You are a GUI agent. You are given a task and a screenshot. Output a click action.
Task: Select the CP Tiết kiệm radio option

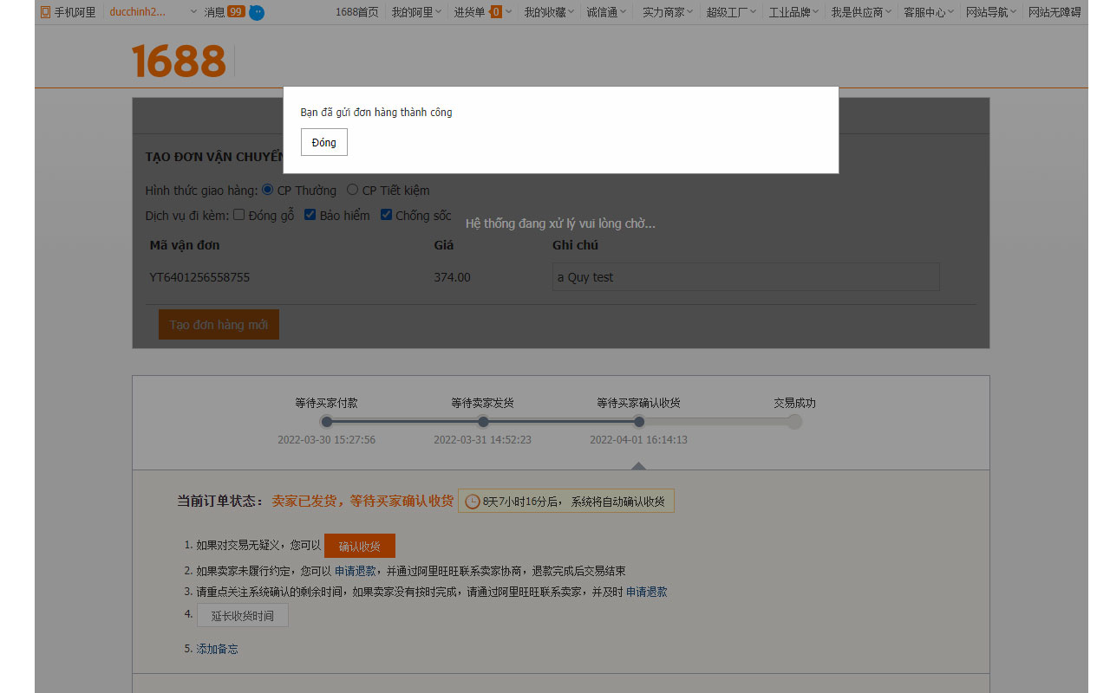pyautogui.click(x=352, y=189)
